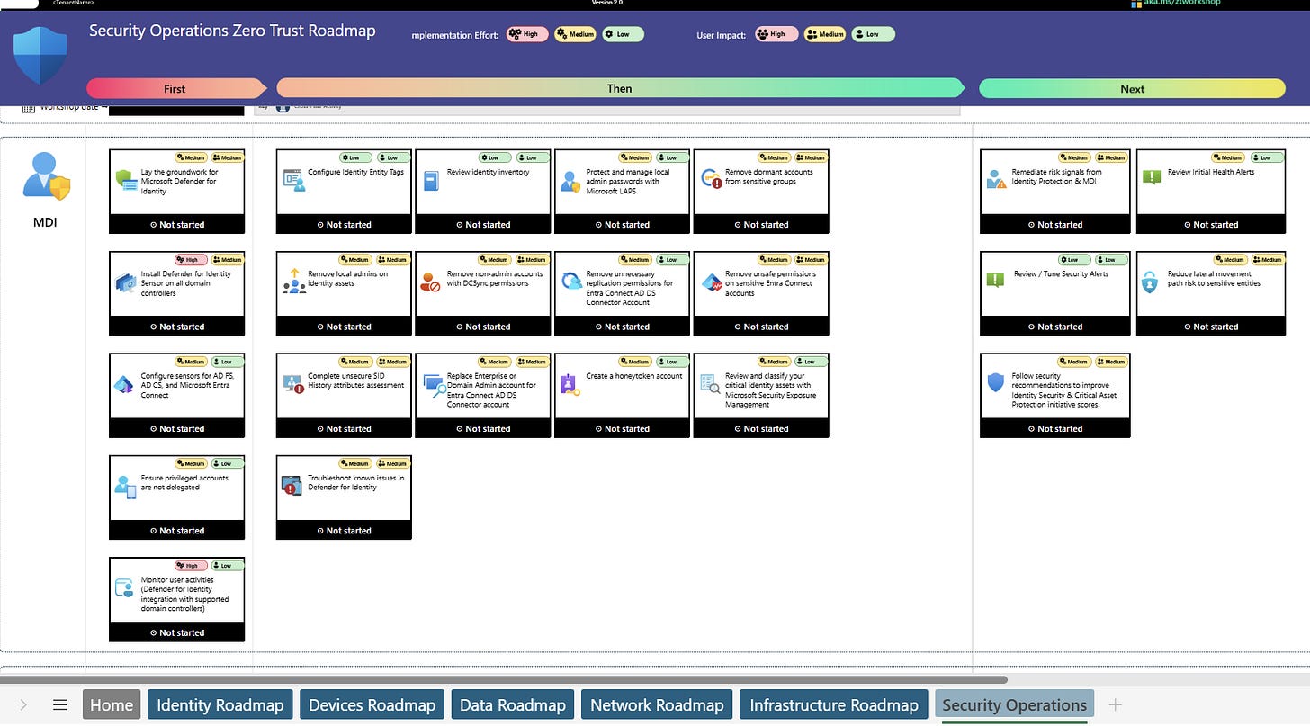Open the Data Roadmap tab

click(512, 705)
